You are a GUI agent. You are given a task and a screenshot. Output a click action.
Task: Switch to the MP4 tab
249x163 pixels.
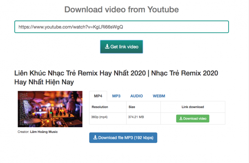pyautogui.click(x=98, y=96)
